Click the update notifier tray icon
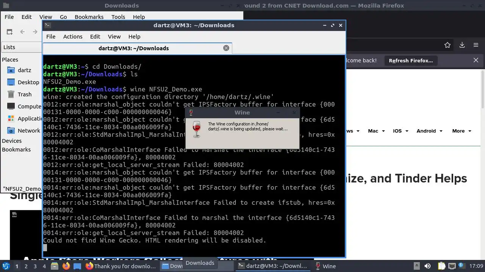Viewport: 485px width, 272px height. click(462, 266)
